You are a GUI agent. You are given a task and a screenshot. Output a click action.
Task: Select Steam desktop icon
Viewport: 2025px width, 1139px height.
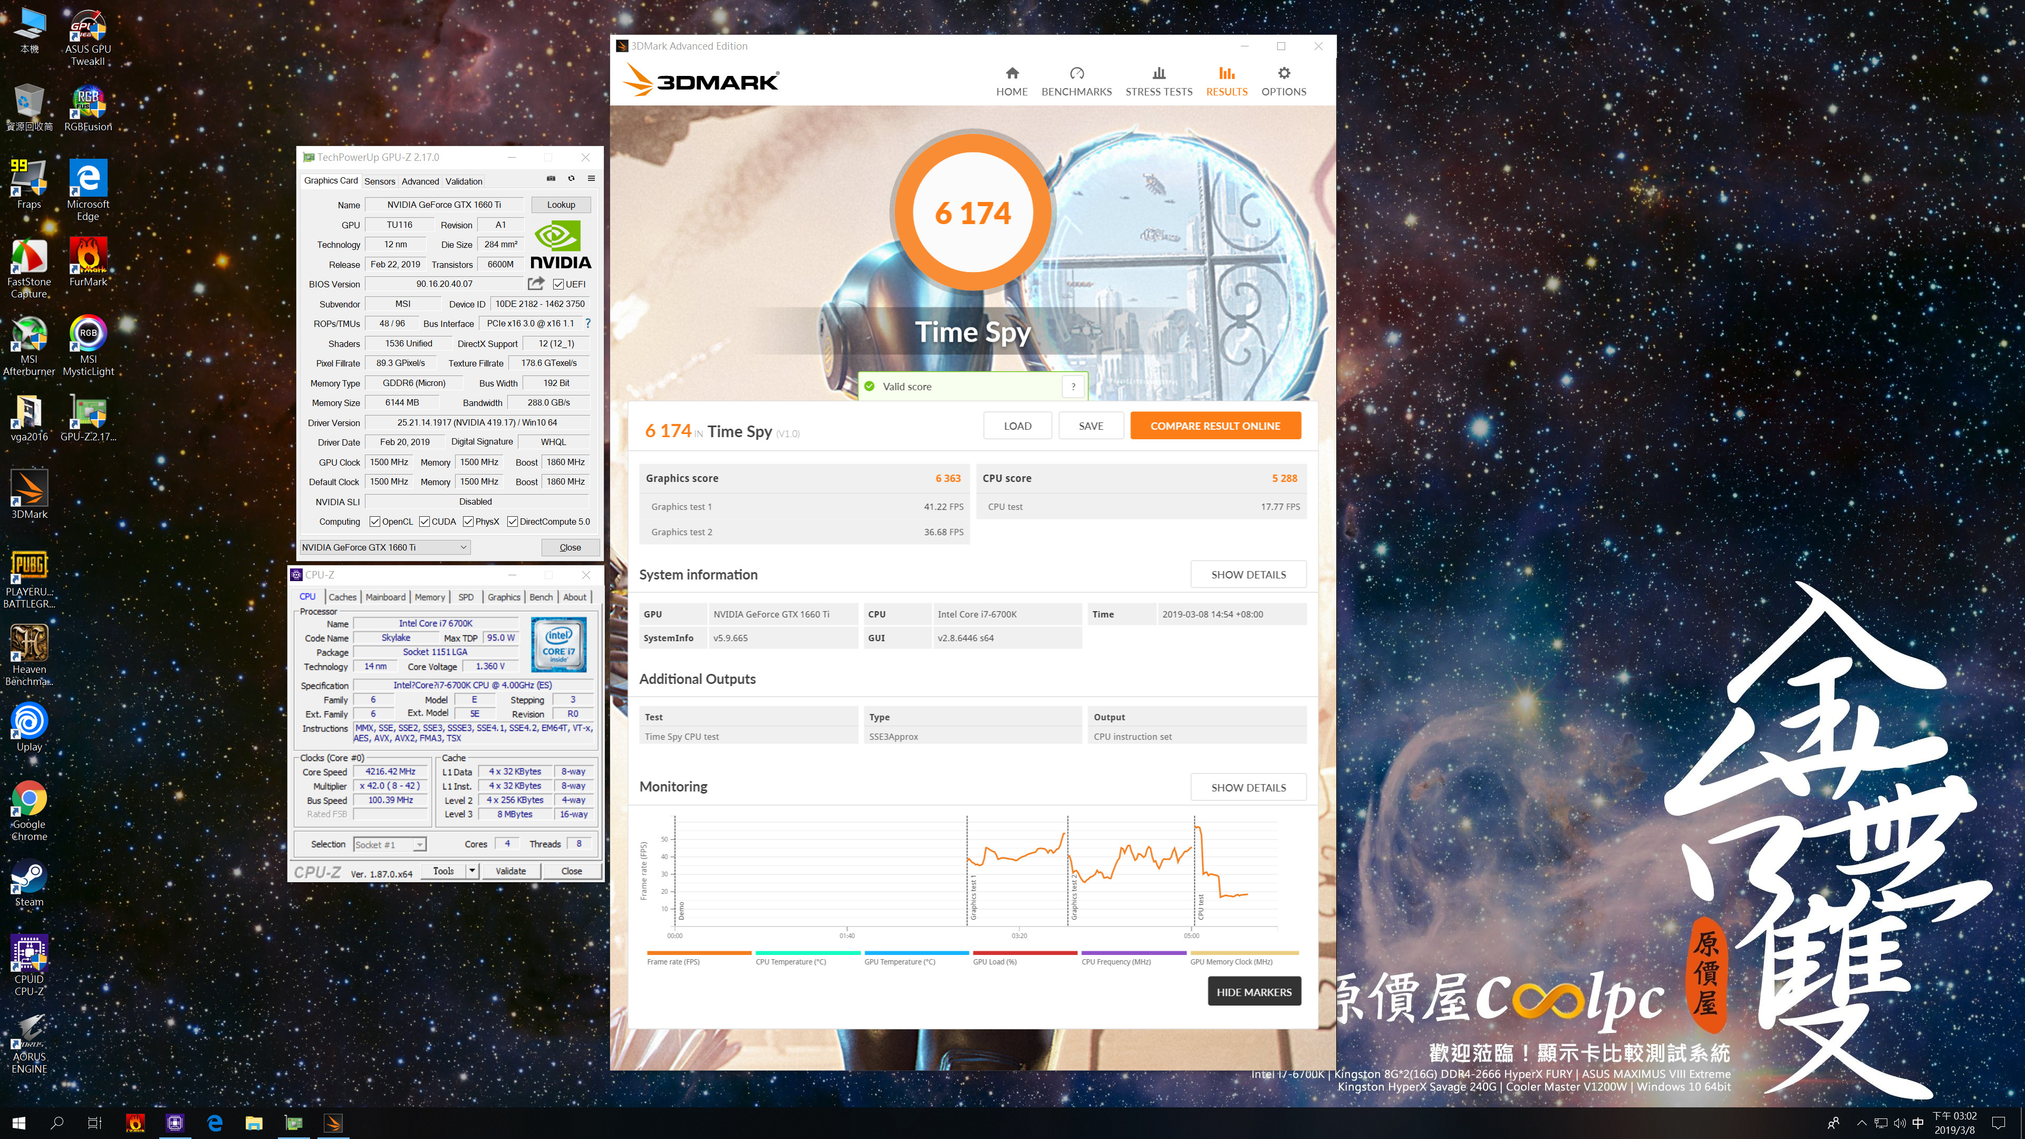tap(29, 884)
